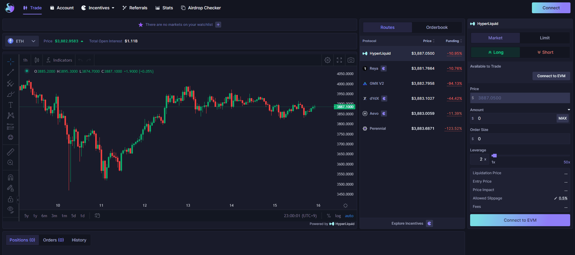Viewport: 575px width, 255px height.
Task: Open the prediction and measurement tools
Action: [11, 126]
